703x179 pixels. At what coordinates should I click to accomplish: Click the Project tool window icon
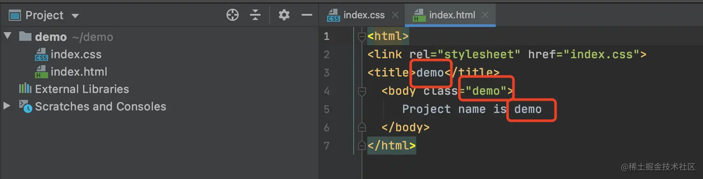(15, 15)
